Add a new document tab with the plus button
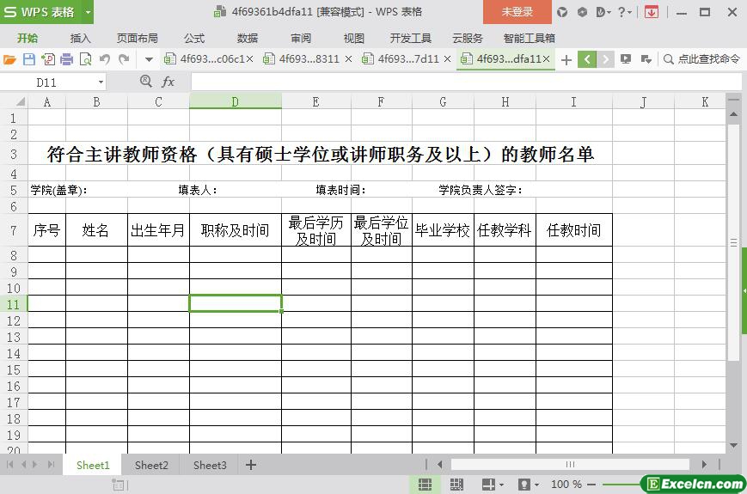 [566, 59]
